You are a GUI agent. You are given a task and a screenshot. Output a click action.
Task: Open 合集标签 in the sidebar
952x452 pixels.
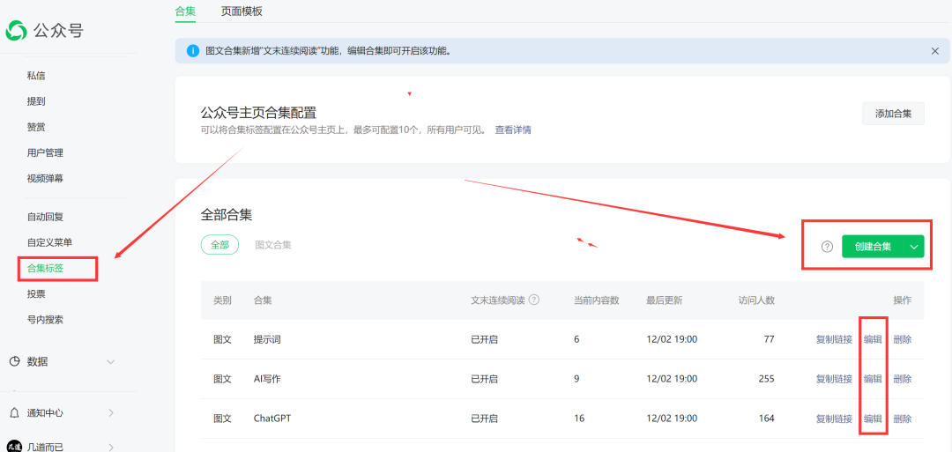pos(46,268)
